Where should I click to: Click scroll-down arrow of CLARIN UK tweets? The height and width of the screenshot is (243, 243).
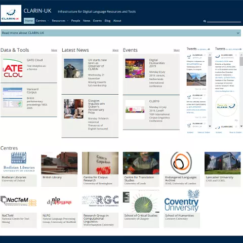(210, 126)
